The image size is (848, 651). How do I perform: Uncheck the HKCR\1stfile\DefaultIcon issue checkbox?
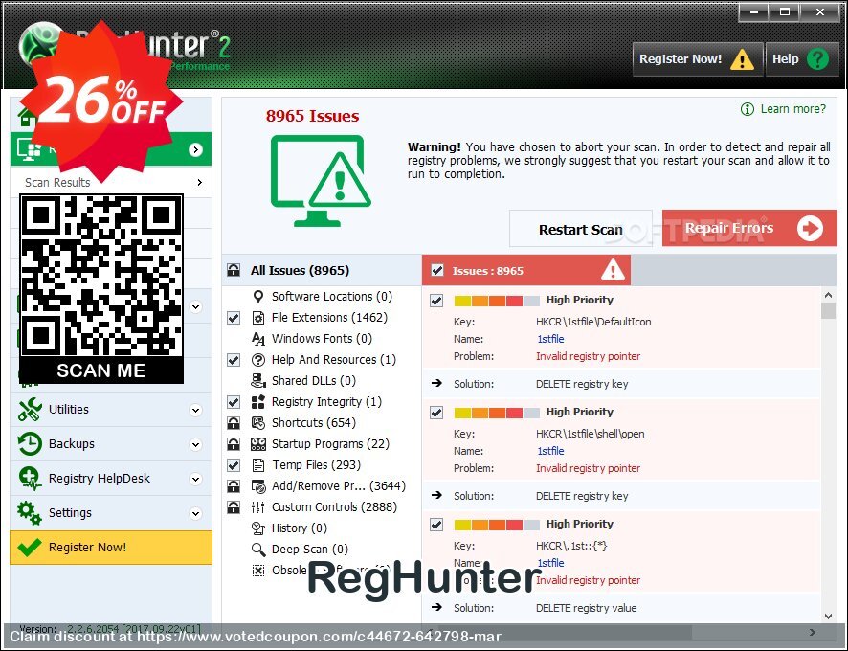click(436, 301)
